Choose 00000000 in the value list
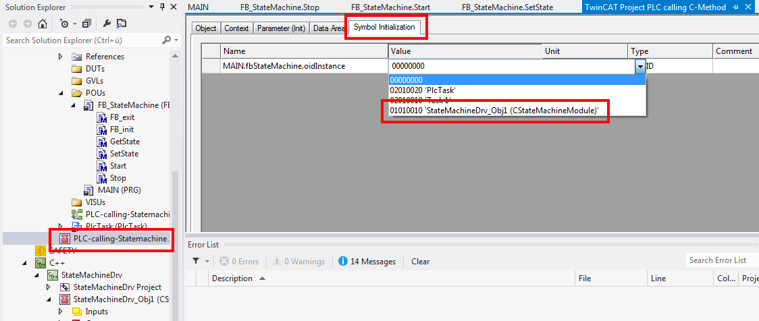The width and height of the screenshot is (759, 321). (x=517, y=80)
